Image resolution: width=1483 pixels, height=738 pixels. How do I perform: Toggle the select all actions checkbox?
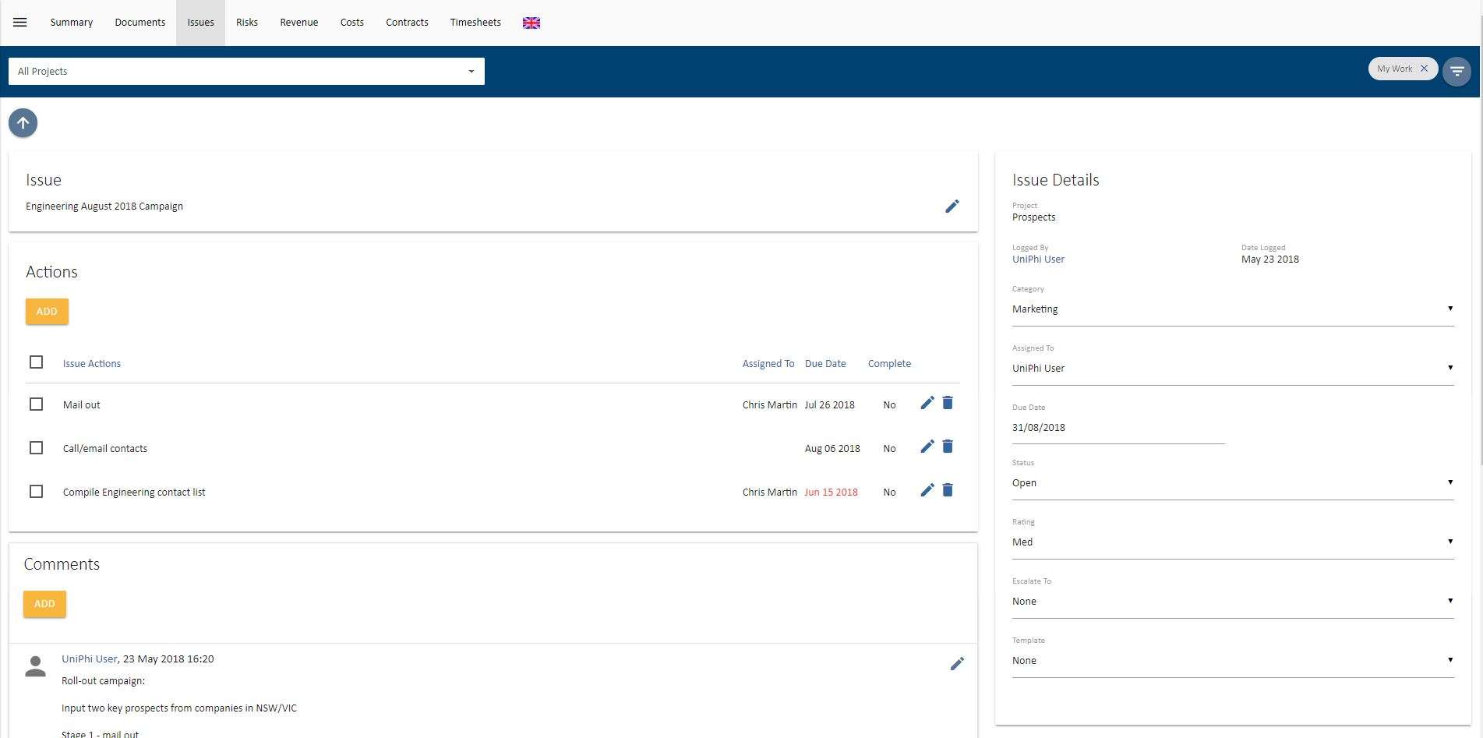36,362
